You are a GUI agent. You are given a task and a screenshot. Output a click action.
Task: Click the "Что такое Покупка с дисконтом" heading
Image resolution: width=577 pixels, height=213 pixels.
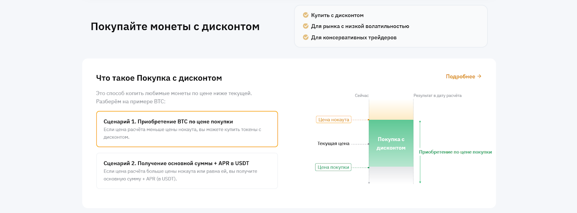point(159,78)
